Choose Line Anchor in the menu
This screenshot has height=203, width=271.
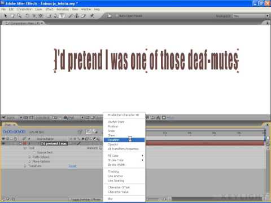tap(124, 176)
